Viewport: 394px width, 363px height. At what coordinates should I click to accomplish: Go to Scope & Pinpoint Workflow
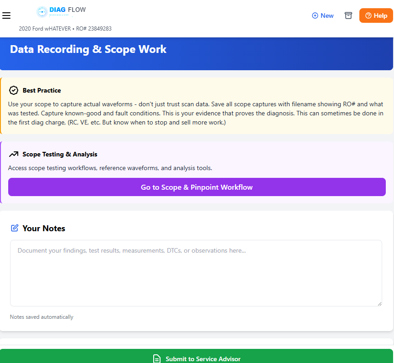(197, 187)
